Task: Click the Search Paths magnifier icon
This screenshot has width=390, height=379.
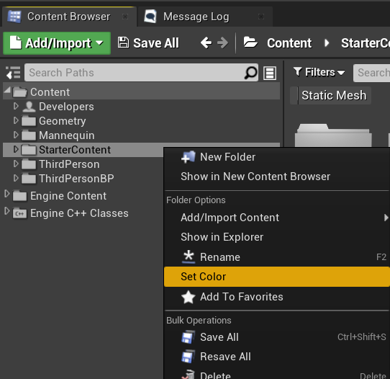Action: click(250, 73)
